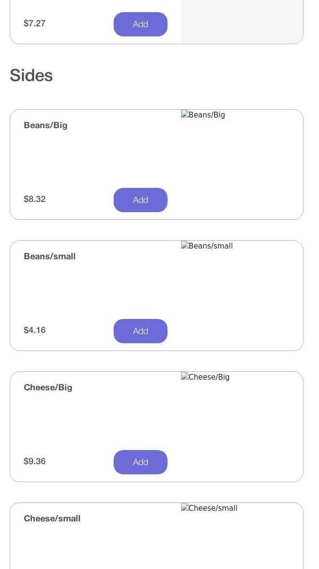Click the $4.16 price label

pos(34,330)
